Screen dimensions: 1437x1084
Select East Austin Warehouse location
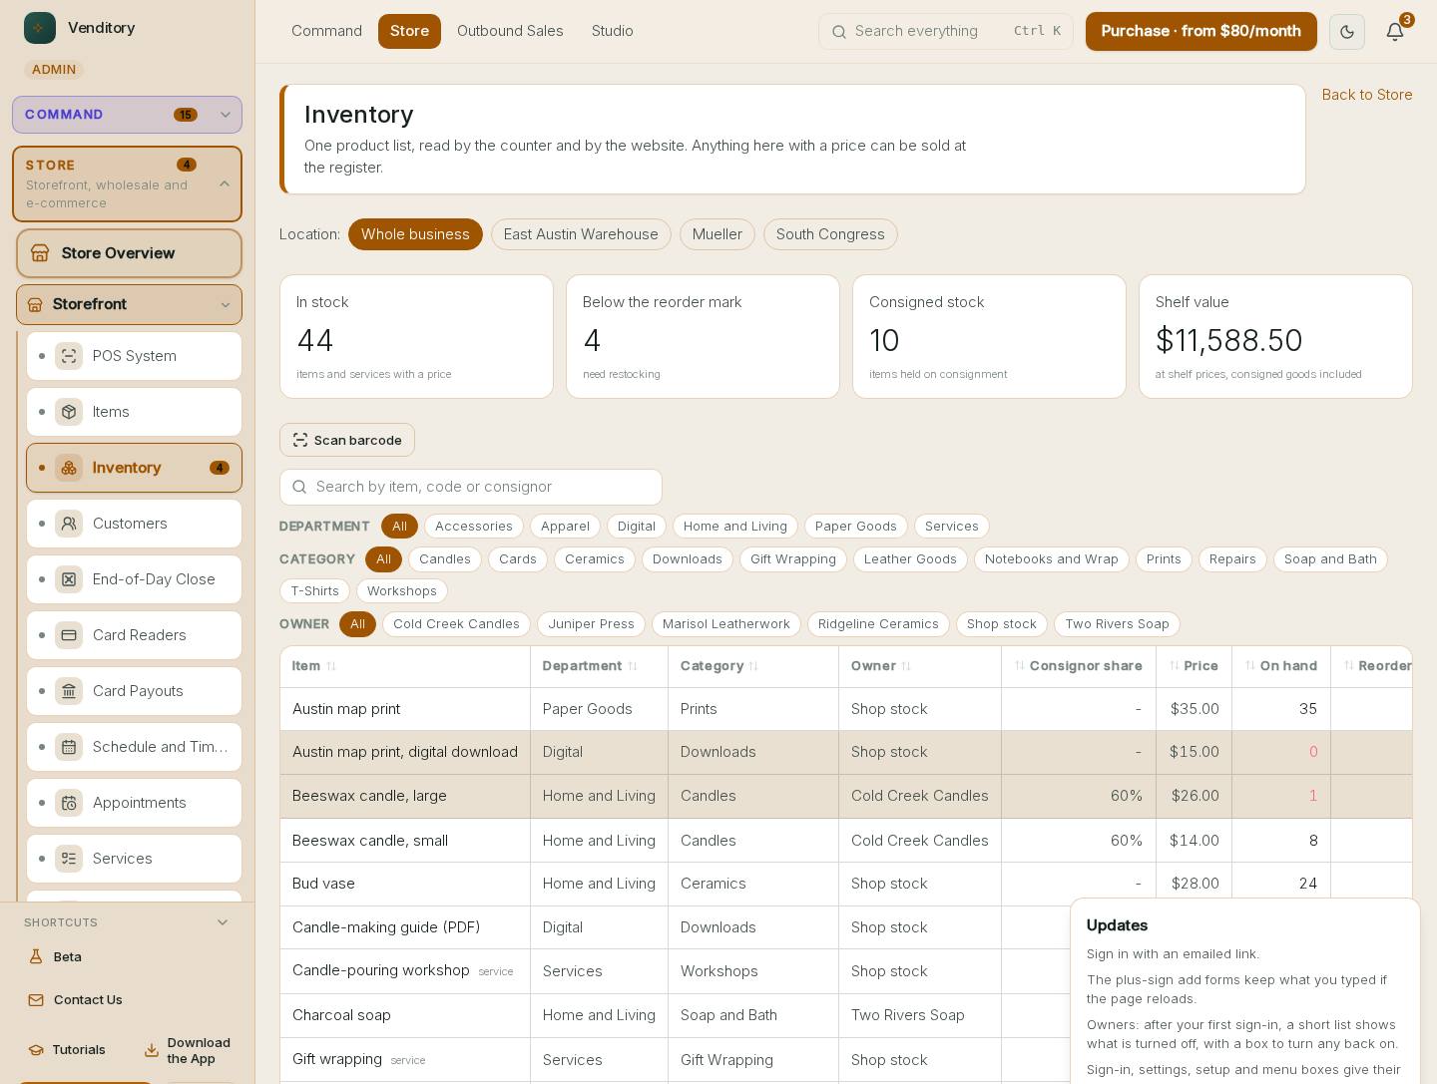point(581,234)
